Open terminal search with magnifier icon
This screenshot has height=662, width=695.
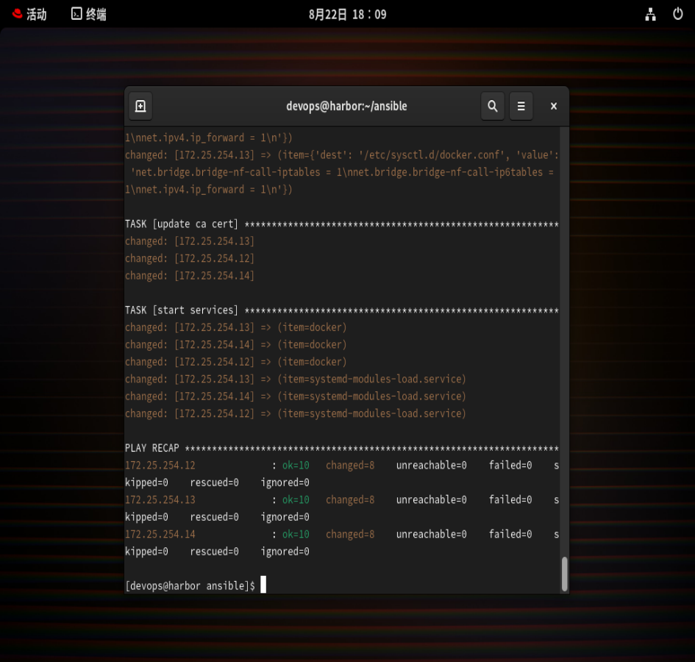(493, 106)
